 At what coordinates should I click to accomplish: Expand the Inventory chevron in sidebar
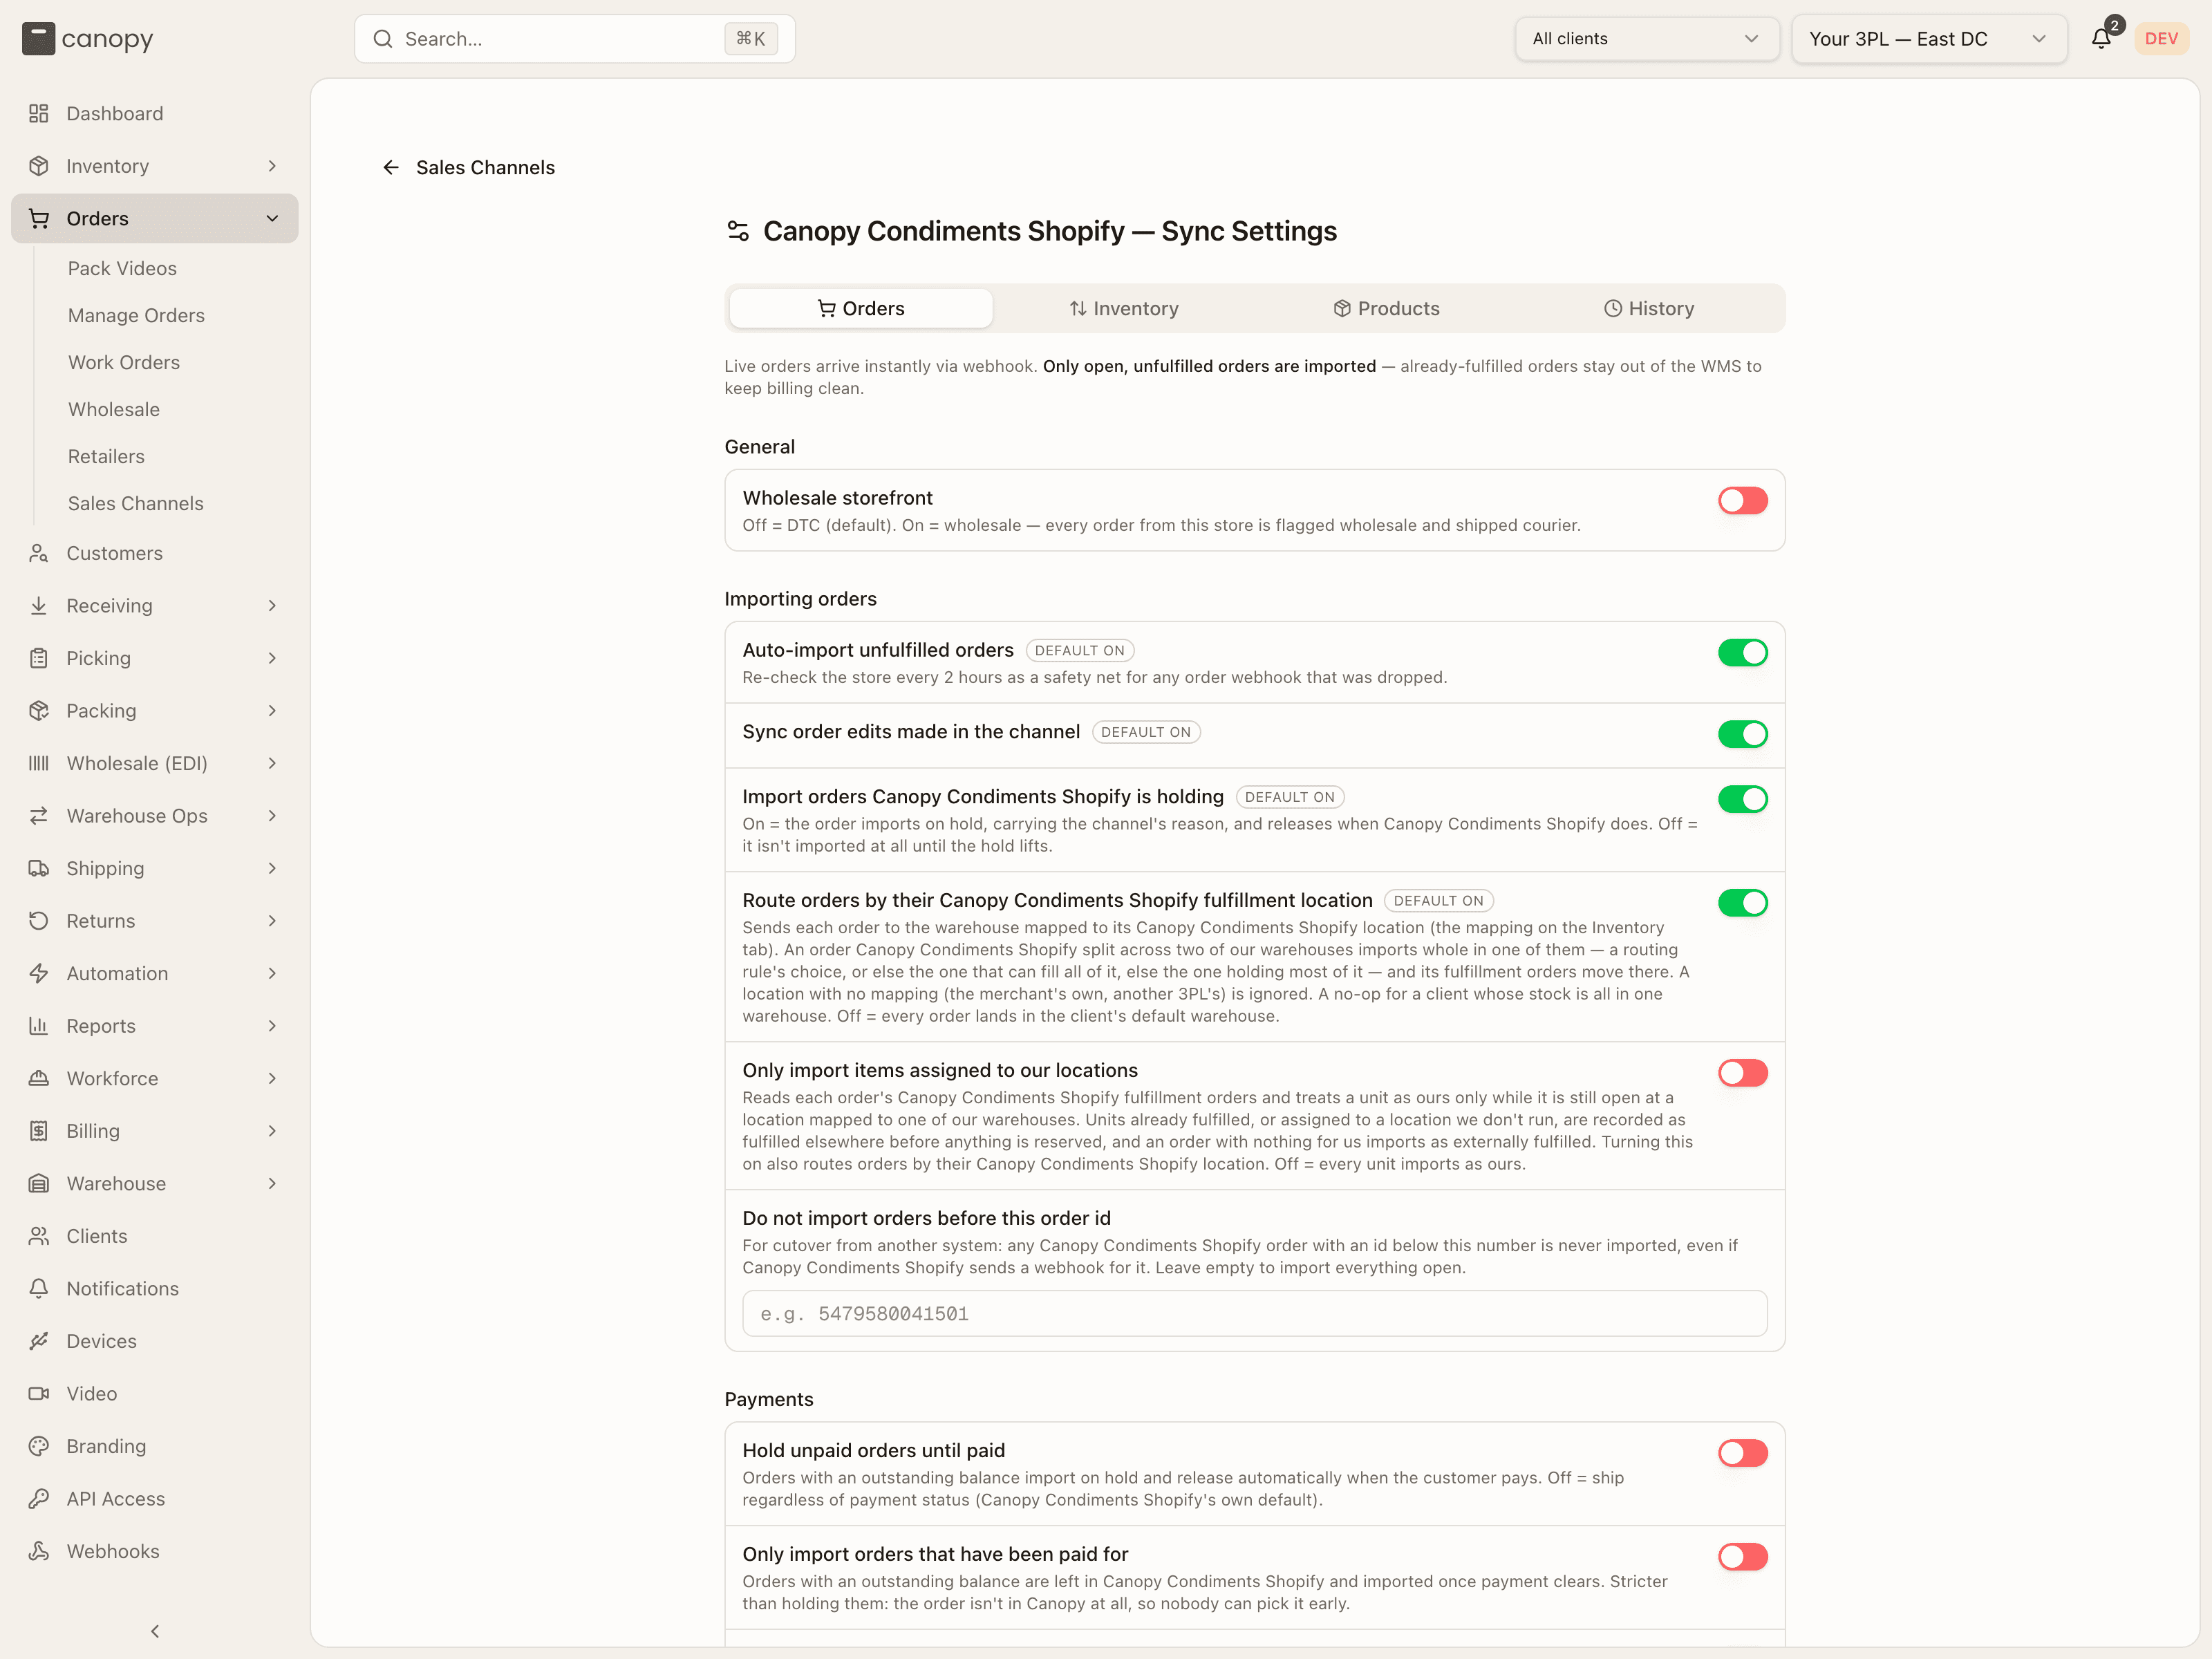click(x=272, y=166)
